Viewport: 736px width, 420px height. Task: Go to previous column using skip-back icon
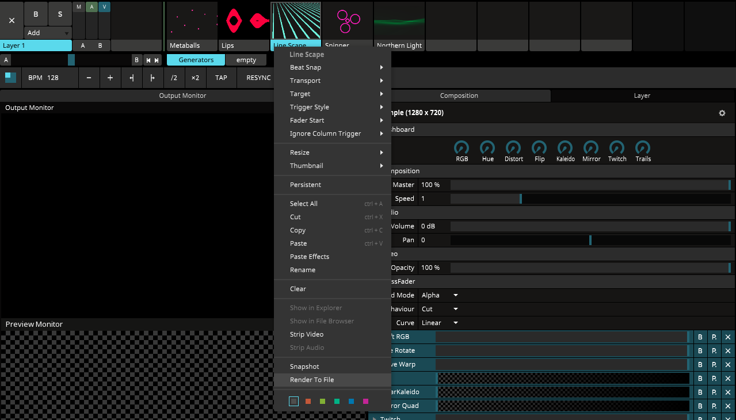pyautogui.click(x=148, y=60)
